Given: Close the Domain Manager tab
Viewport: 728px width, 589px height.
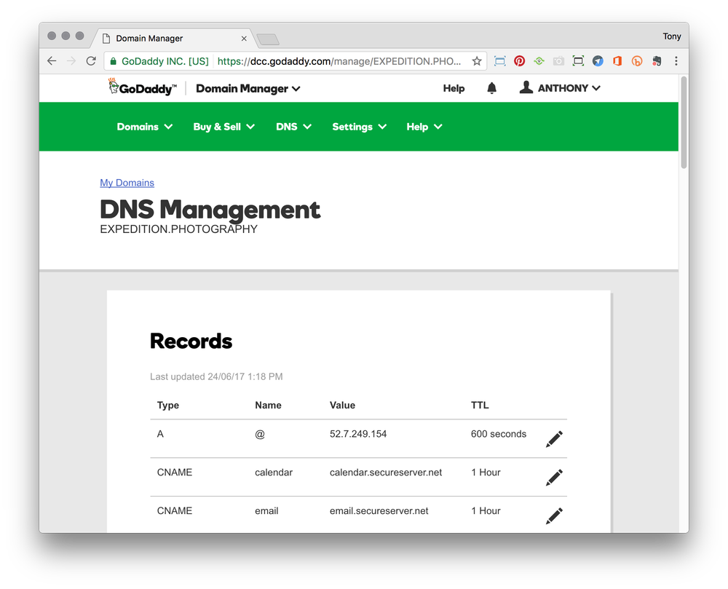Looking at the screenshot, I should pos(244,39).
